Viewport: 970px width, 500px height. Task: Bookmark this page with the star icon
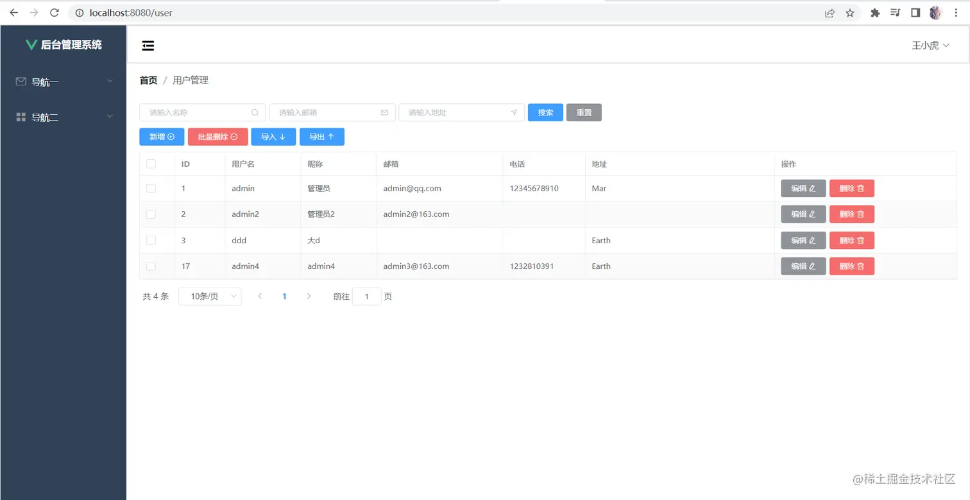[850, 13]
